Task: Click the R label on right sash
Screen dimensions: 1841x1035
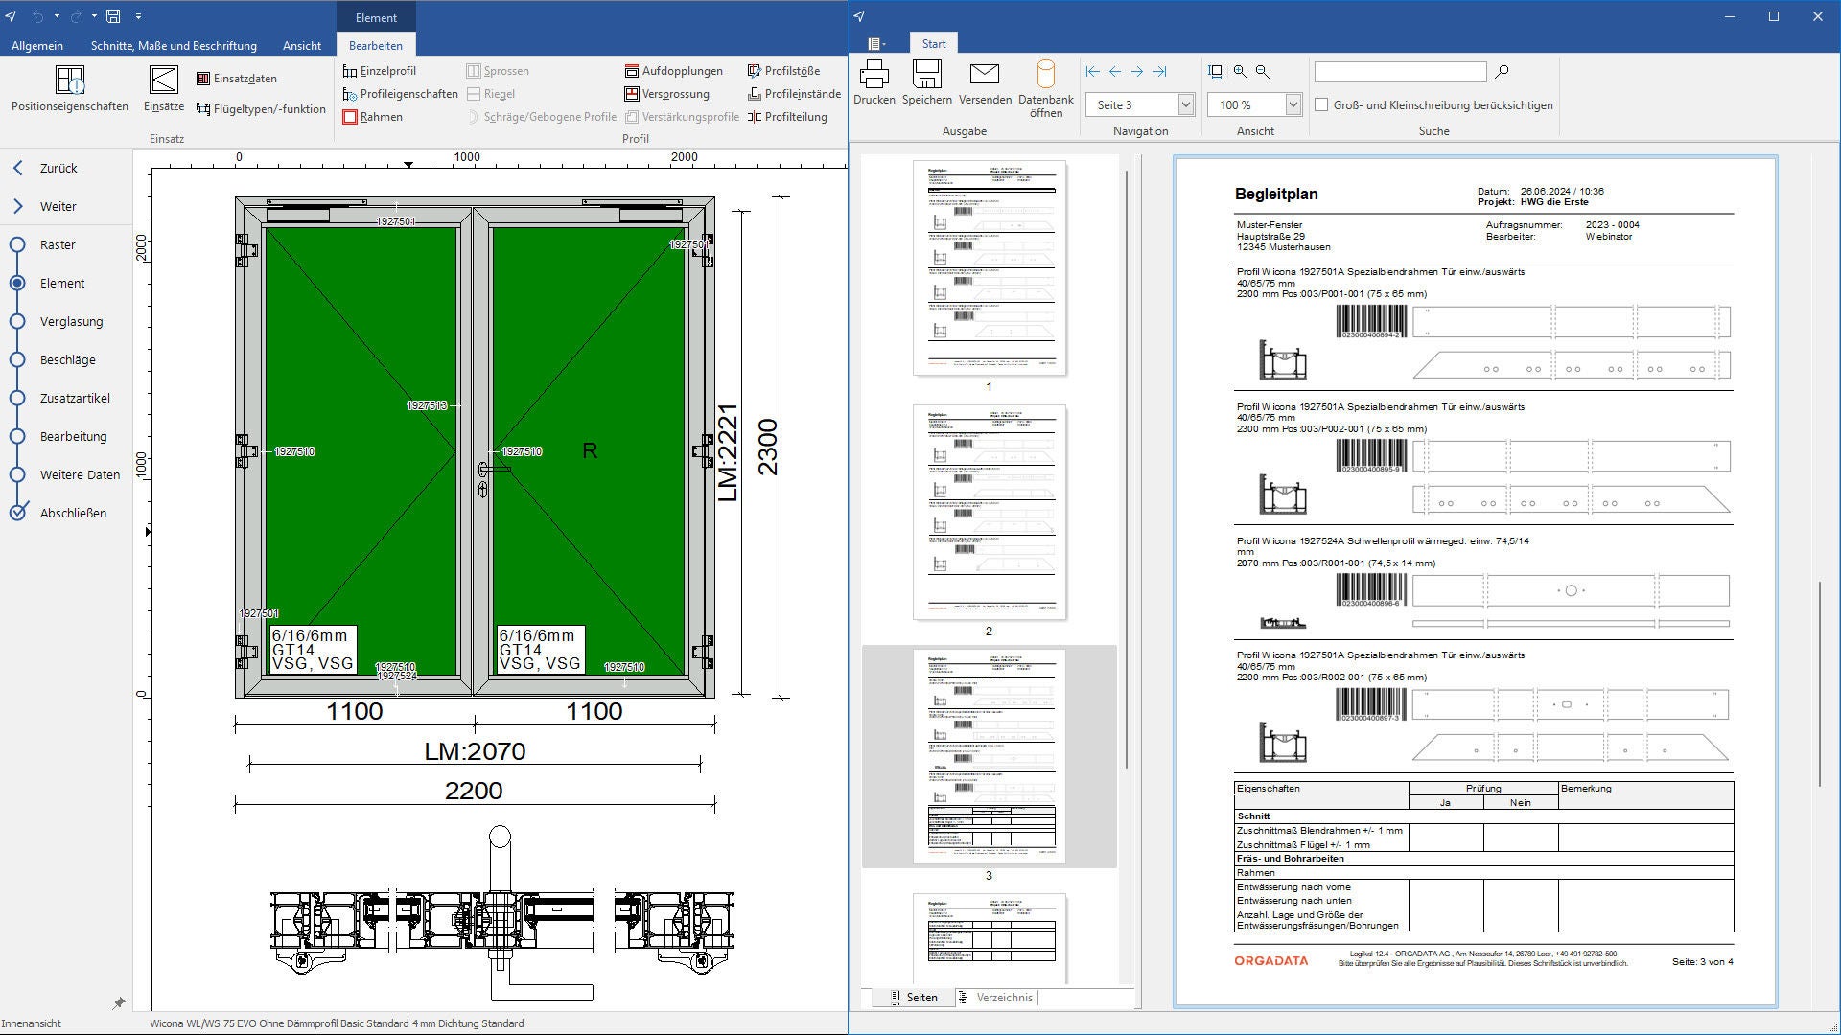Action: [590, 450]
